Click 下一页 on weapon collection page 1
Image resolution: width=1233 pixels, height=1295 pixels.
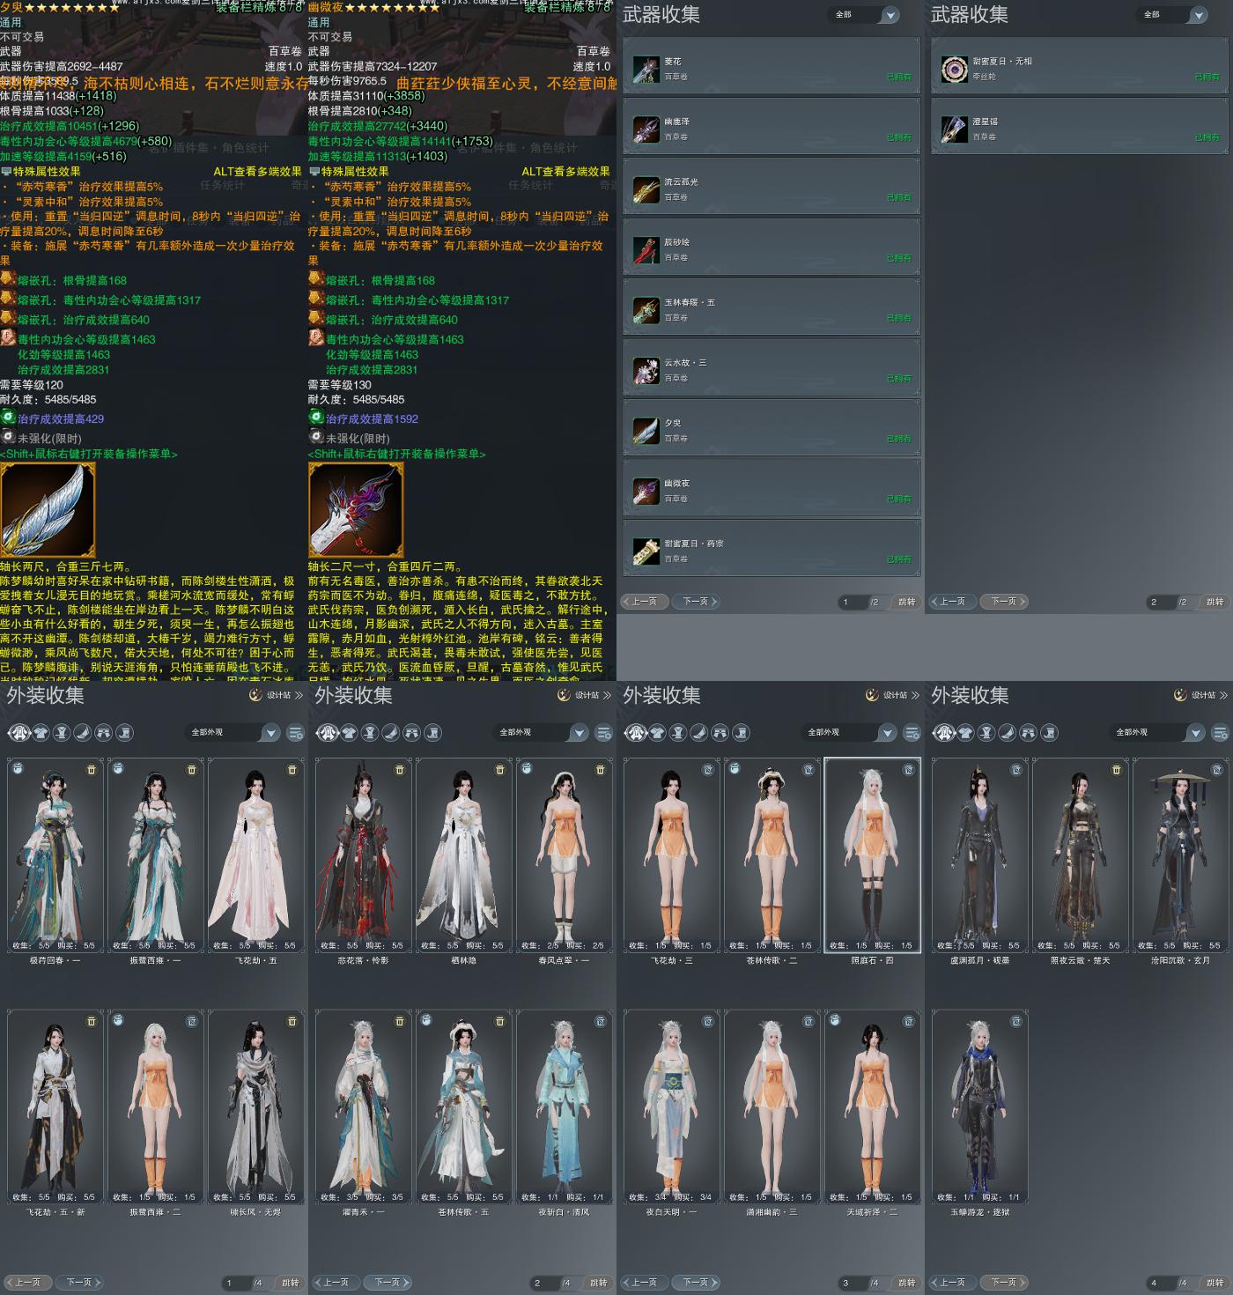coord(697,602)
